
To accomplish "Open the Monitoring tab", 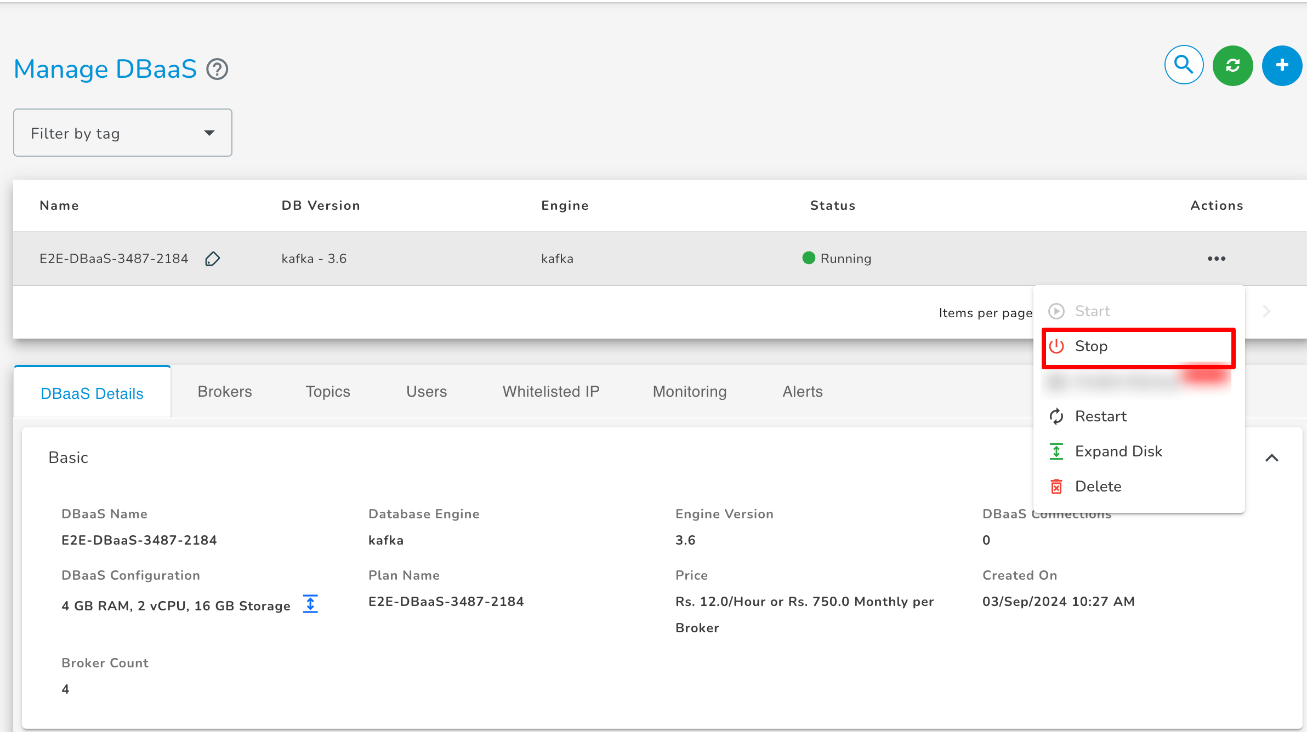I will 690,391.
